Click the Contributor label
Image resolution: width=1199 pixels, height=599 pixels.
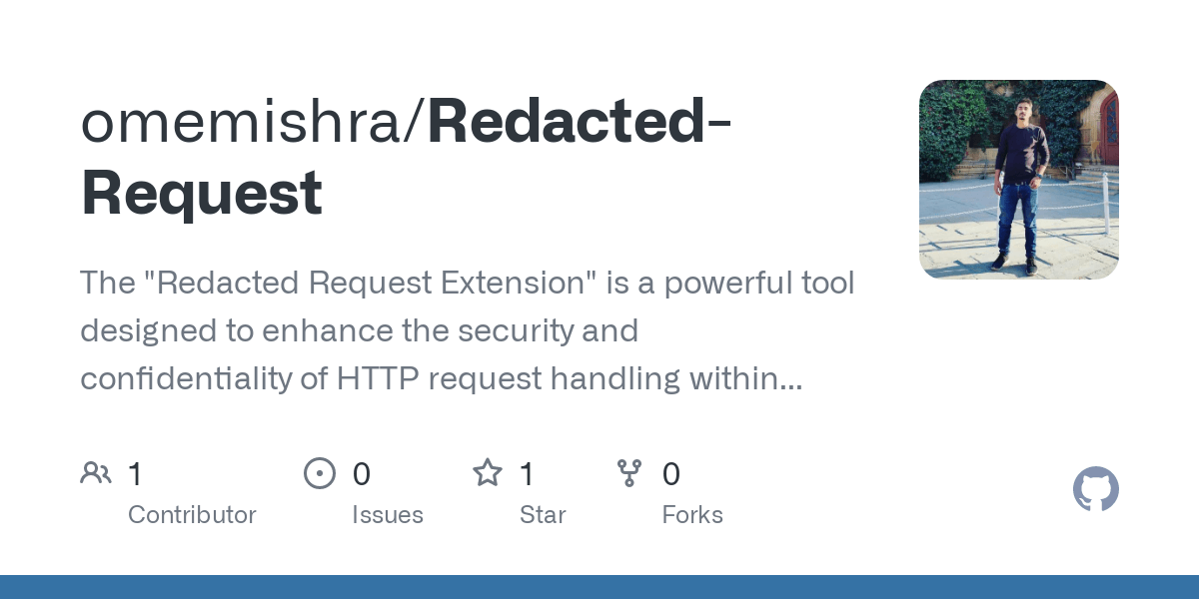point(192,515)
